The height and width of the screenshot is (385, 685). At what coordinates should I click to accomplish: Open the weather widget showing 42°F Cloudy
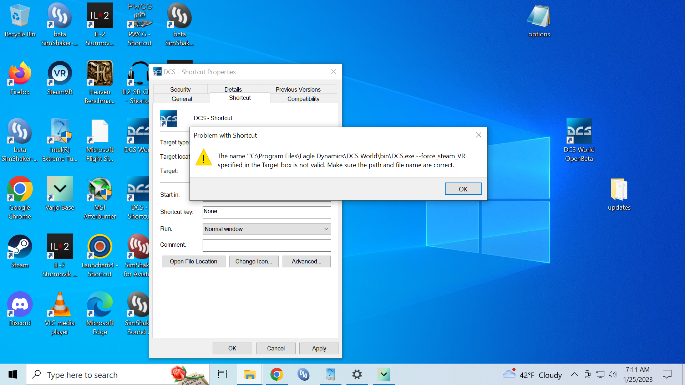point(532,374)
